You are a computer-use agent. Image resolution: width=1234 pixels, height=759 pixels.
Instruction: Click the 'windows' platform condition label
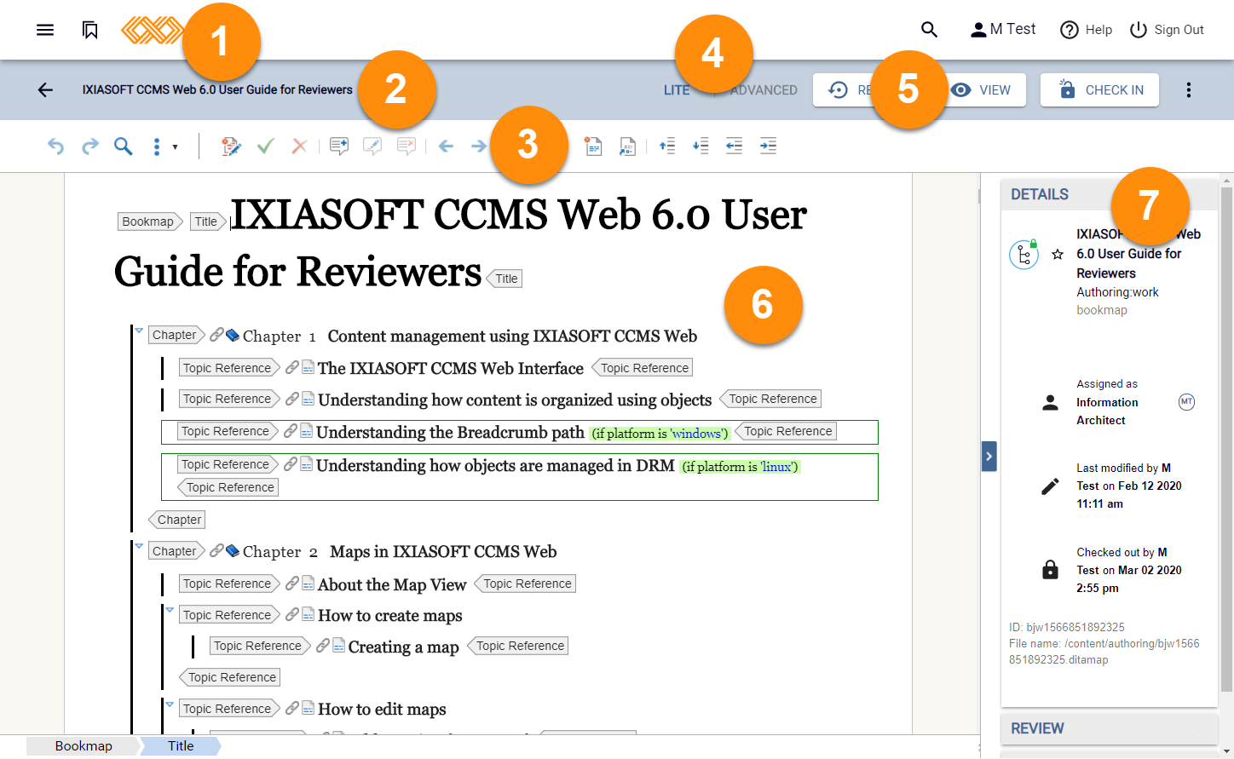(x=660, y=433)
